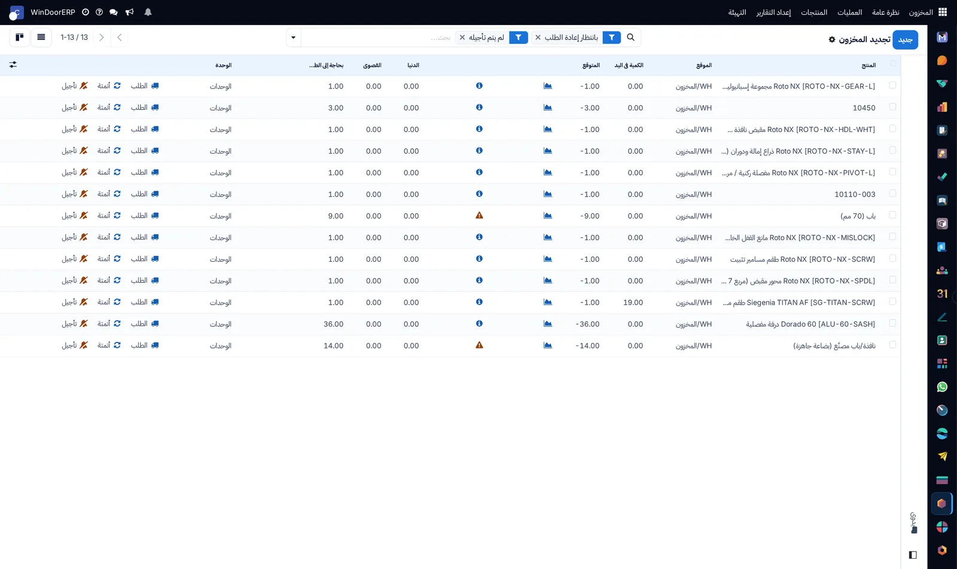957x569 pixels.
Task: Open the إعداد التقارير menu
Action: 773,12
